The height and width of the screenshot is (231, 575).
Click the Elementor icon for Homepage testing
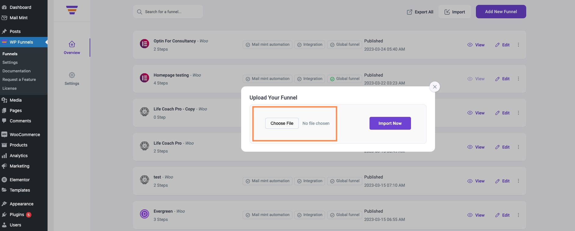tap(145, 78)
